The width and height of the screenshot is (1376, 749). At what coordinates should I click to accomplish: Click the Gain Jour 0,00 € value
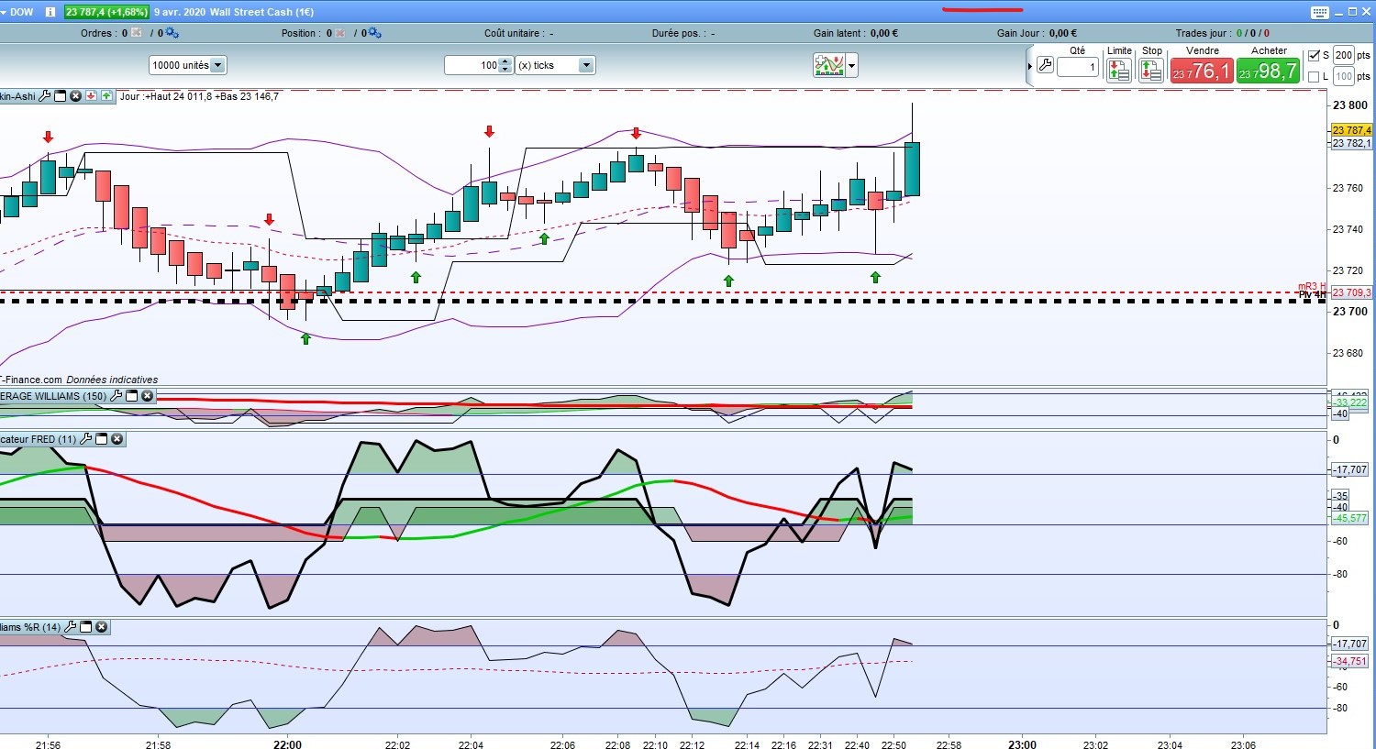pyautogui.click(x=1063, y=33)
